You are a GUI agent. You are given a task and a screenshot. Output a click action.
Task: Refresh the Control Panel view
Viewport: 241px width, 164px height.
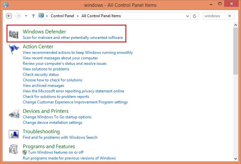pyautogui.click(x=195, y=16)
